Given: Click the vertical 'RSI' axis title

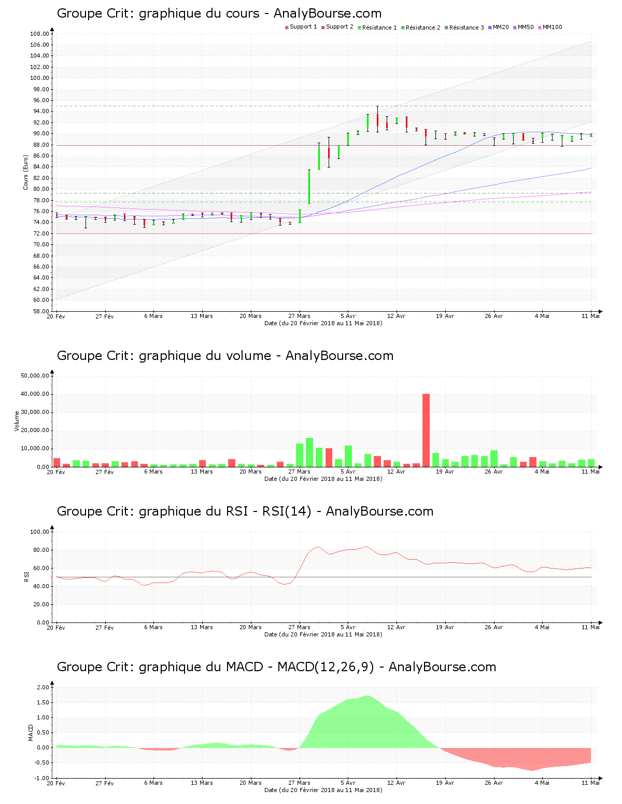Looking at the screenshot, I should click(x=26, y=577).
